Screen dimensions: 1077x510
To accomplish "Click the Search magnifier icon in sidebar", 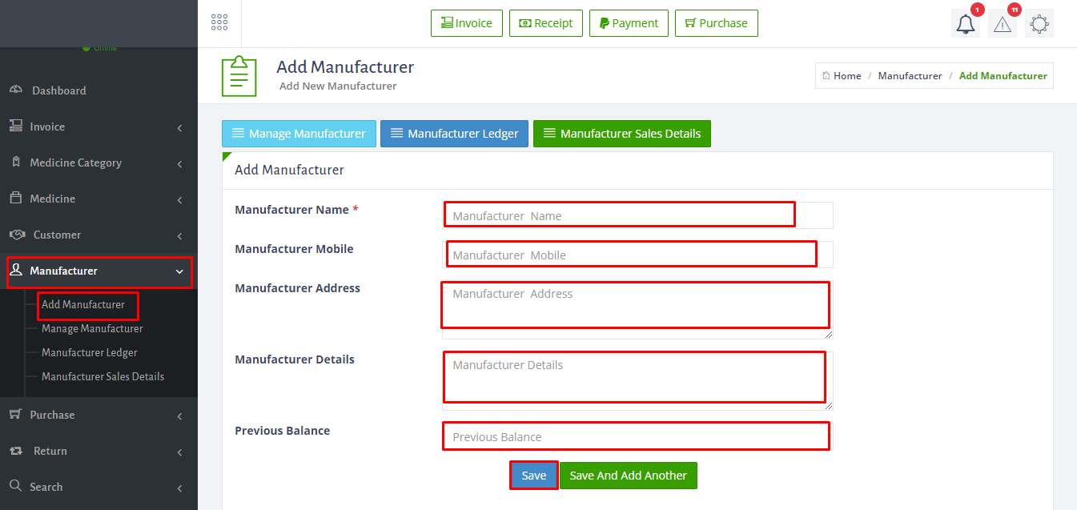I will pyautogui.click(x=15, y=486).
